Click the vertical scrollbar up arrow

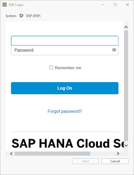126,27
